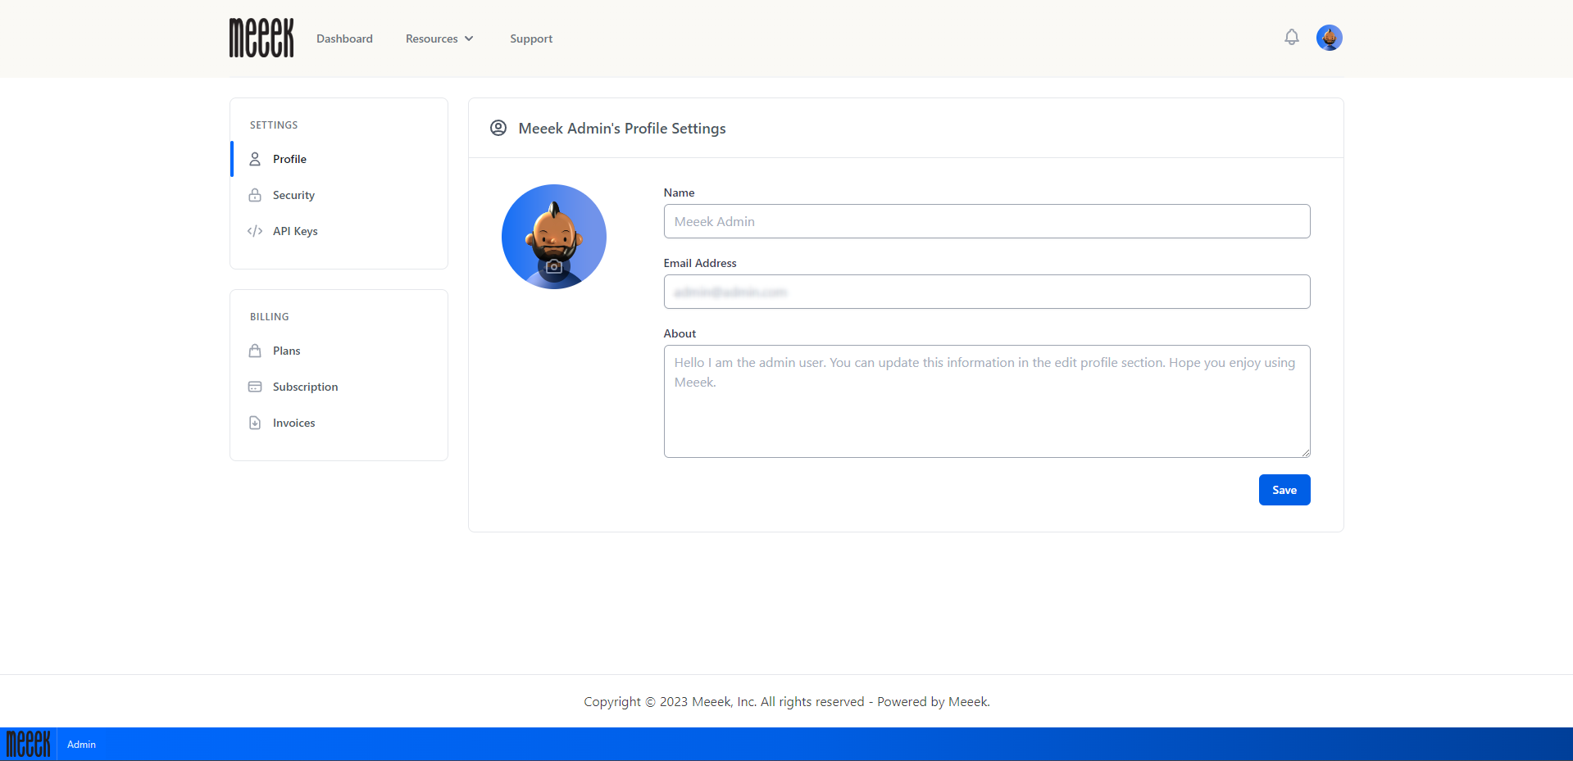
Task: Switch to the Dashboard menu item
Action: click(344, 38)
